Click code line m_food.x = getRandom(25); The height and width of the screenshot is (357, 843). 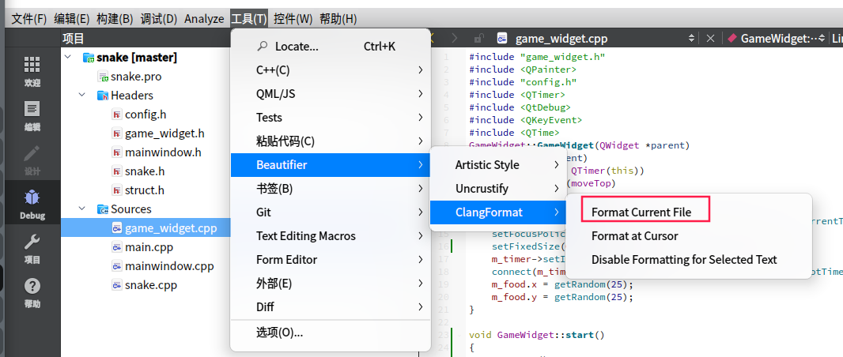(x=562, y=284)
